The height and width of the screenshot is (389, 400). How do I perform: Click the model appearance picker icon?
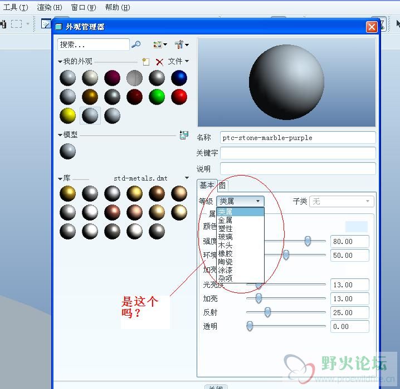click(184, 135)
